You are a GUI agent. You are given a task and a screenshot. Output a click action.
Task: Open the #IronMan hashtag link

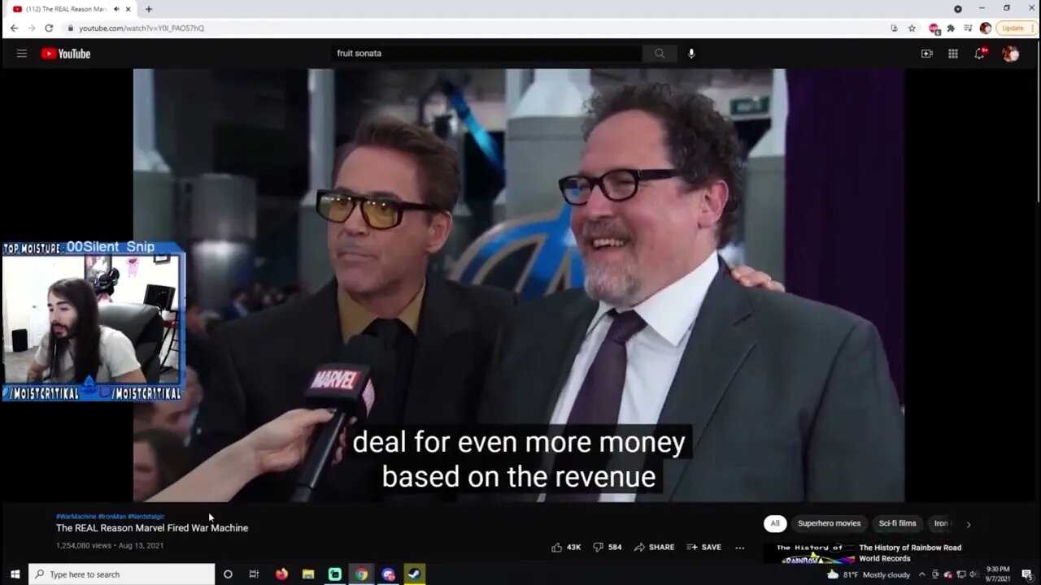[112, 517]
